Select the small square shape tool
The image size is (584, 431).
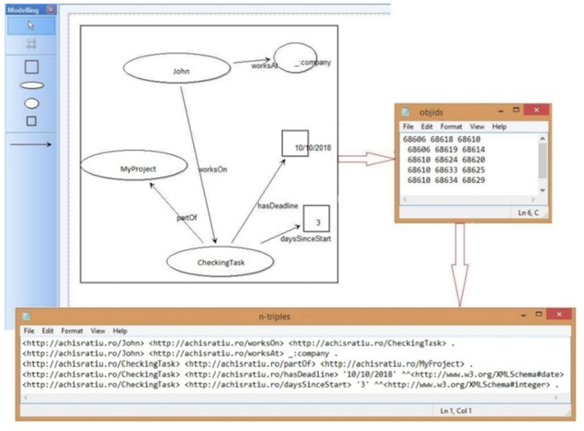[x=30, y=121]
